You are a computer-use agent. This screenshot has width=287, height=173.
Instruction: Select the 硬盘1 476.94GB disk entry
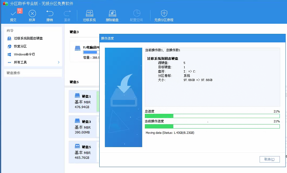83,102
